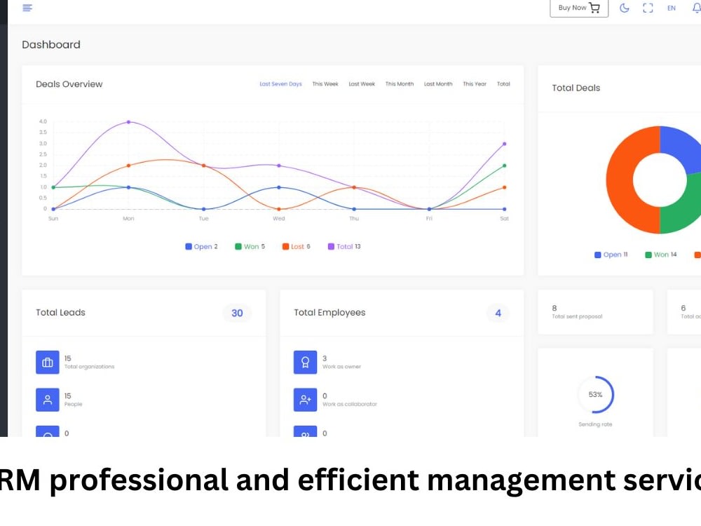The image size is (701, 526).
Task: Click the Work as owner badge icon
Action: pyautogui.click(x=306, y=363)
